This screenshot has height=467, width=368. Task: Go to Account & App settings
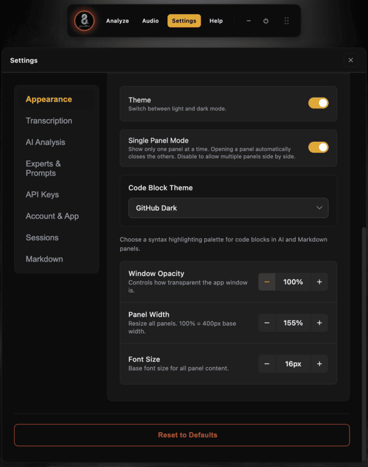56,216
